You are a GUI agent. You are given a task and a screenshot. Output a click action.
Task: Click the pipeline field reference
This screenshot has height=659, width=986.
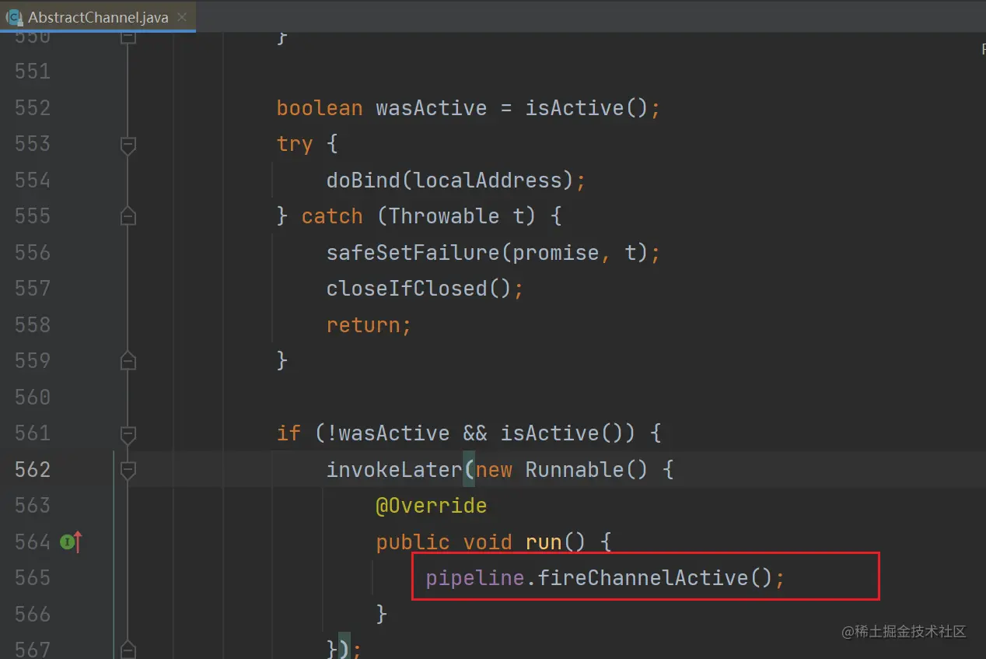[475, 578]
